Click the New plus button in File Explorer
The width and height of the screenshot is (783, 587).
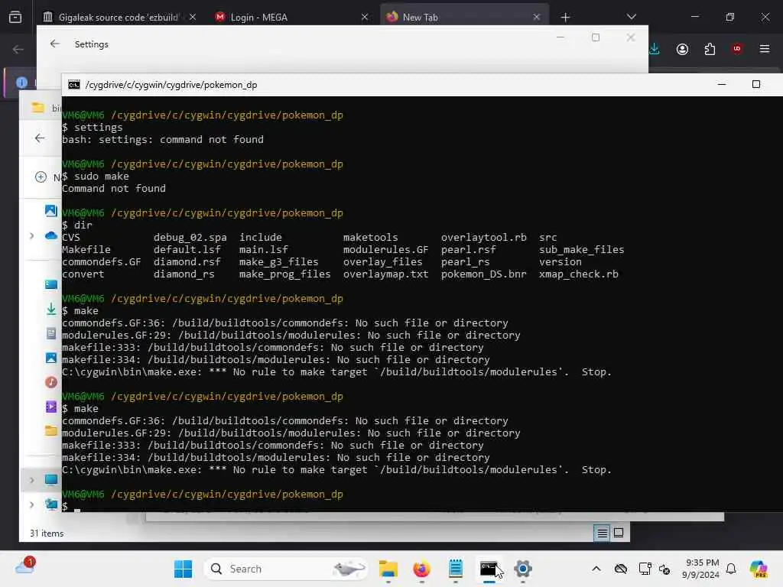tap(41, 177)
